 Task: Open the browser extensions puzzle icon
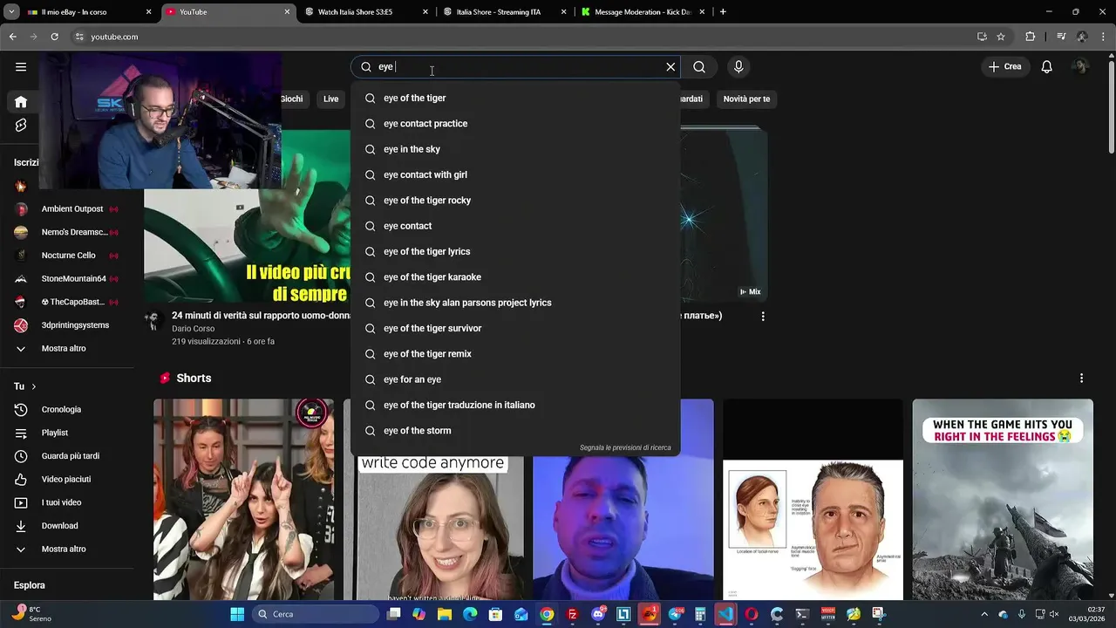click(1031, 37)
